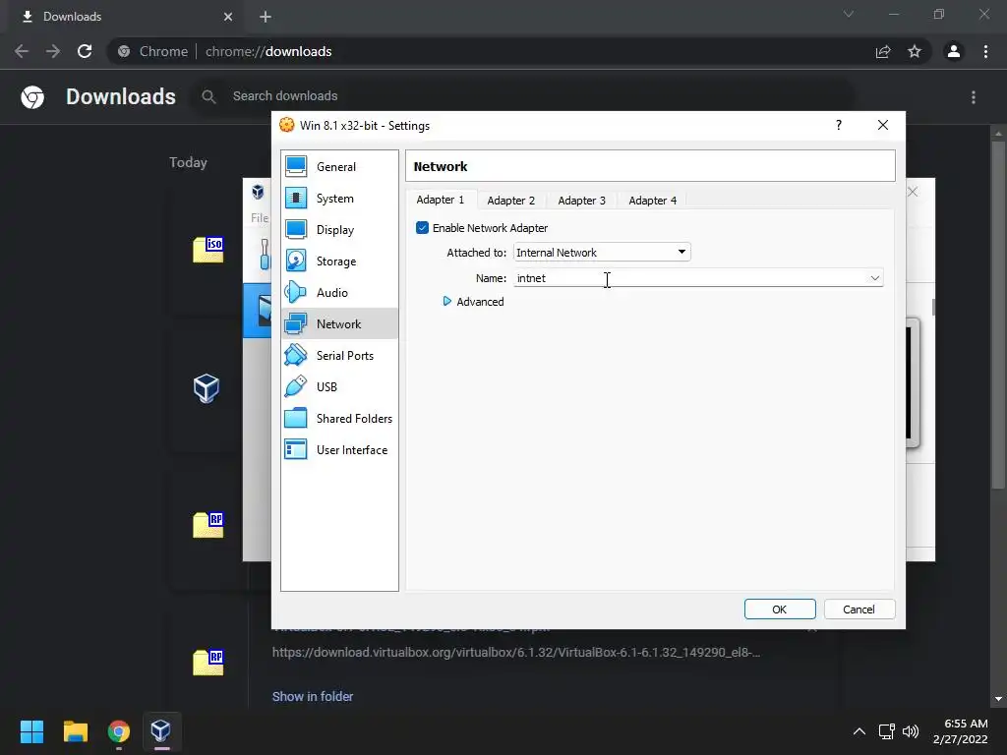
Task: Open the General settings category icon
Action: pyautogui.click(x=296, y=166)
